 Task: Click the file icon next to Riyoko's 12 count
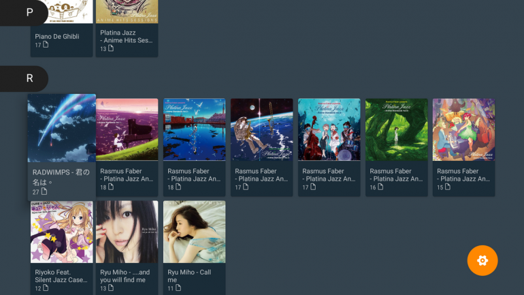46,288
